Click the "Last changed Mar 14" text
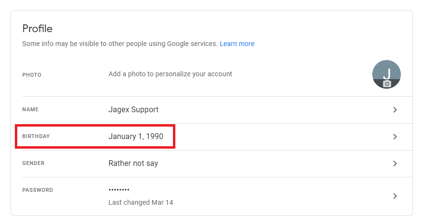Viewport: 423px width, 222px height. [x=141, y=202]
